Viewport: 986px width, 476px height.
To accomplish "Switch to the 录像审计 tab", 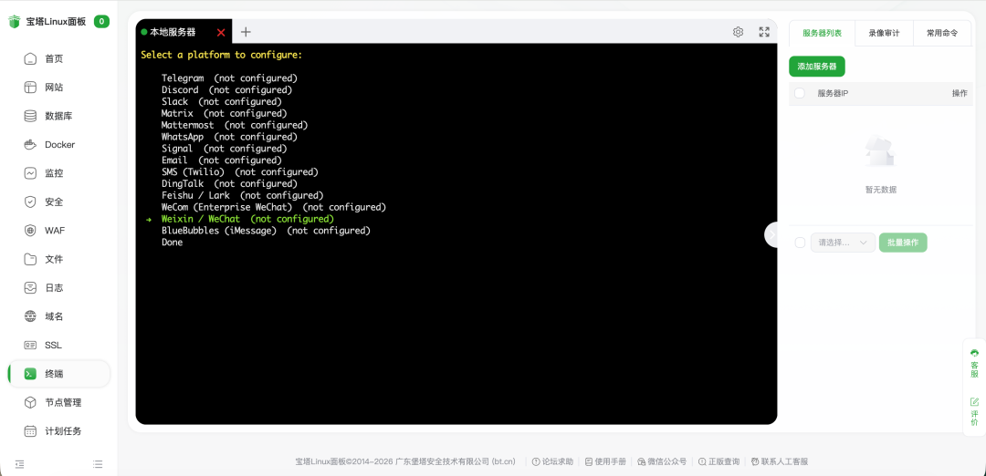I will point(884,33).
